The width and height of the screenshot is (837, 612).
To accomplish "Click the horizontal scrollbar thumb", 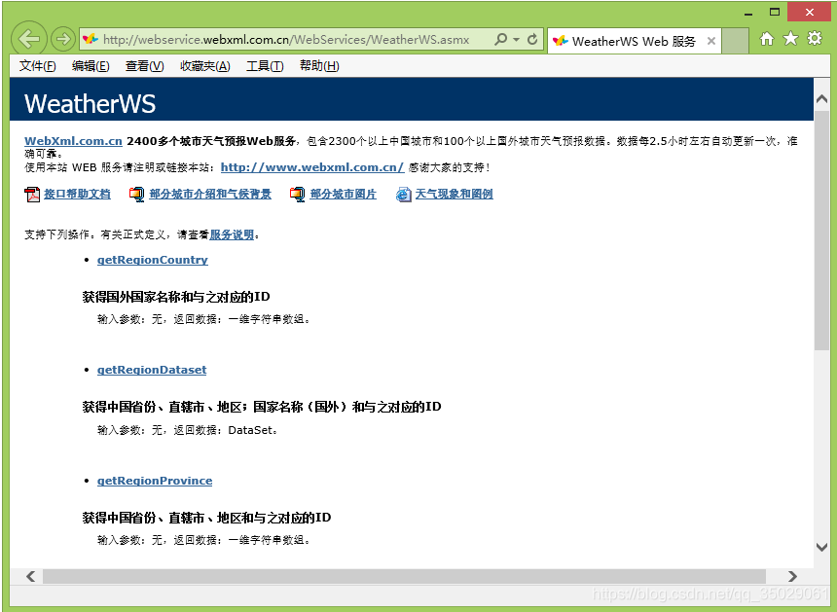I will pos(404,576).
